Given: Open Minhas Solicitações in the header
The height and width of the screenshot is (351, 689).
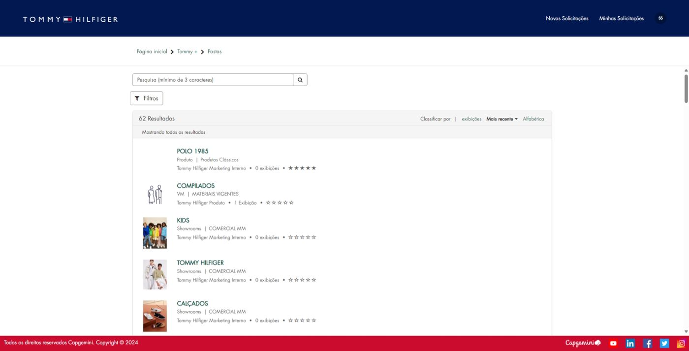Looking at the screenshot, I should pos(622,18).
